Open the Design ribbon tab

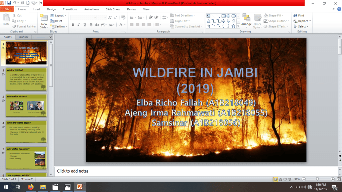pyautogui.click(x=51, y=9)
